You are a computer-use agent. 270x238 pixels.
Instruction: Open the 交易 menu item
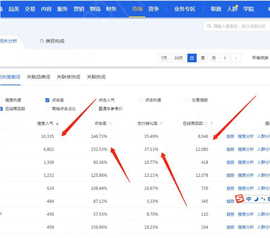click(x=30, y=9)
